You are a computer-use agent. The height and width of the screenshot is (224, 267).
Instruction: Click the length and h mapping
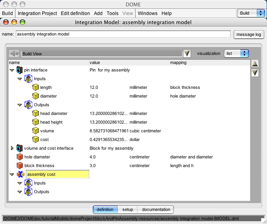pos(182,166)
